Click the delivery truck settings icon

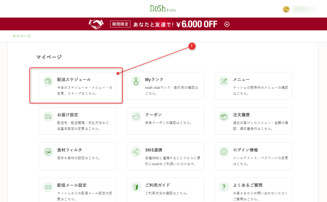pos(48,117)
